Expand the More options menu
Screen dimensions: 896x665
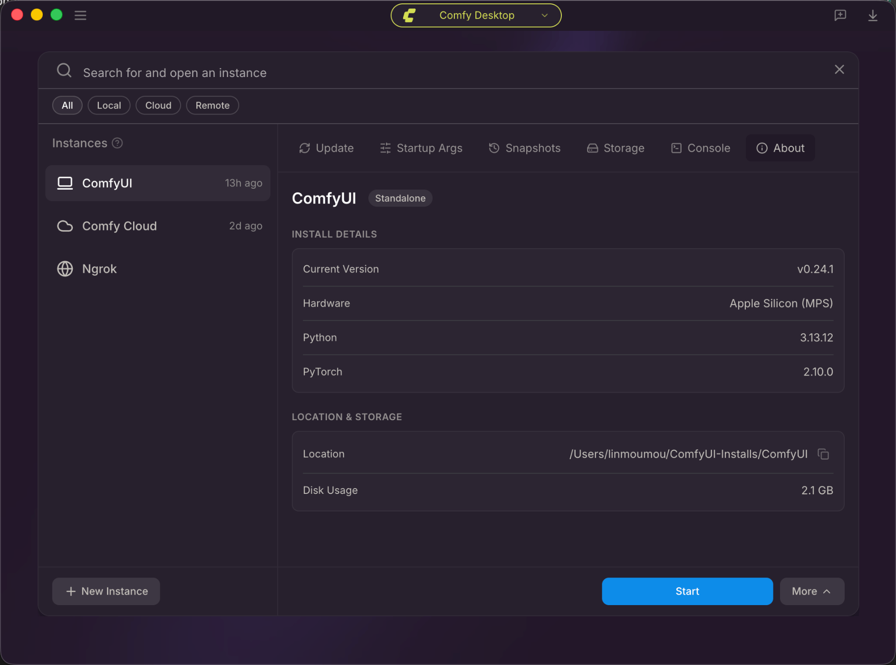812,591
